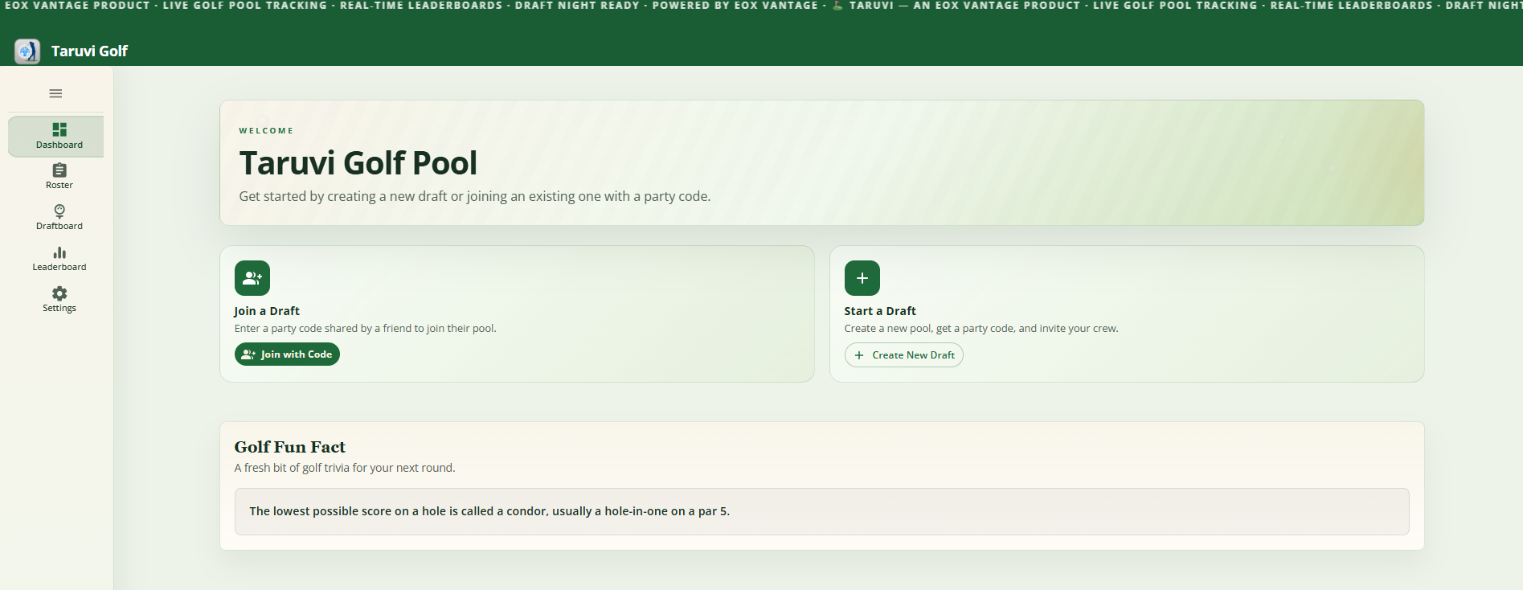Click the condor fun fact text
1523x590 pixels.
489,511
